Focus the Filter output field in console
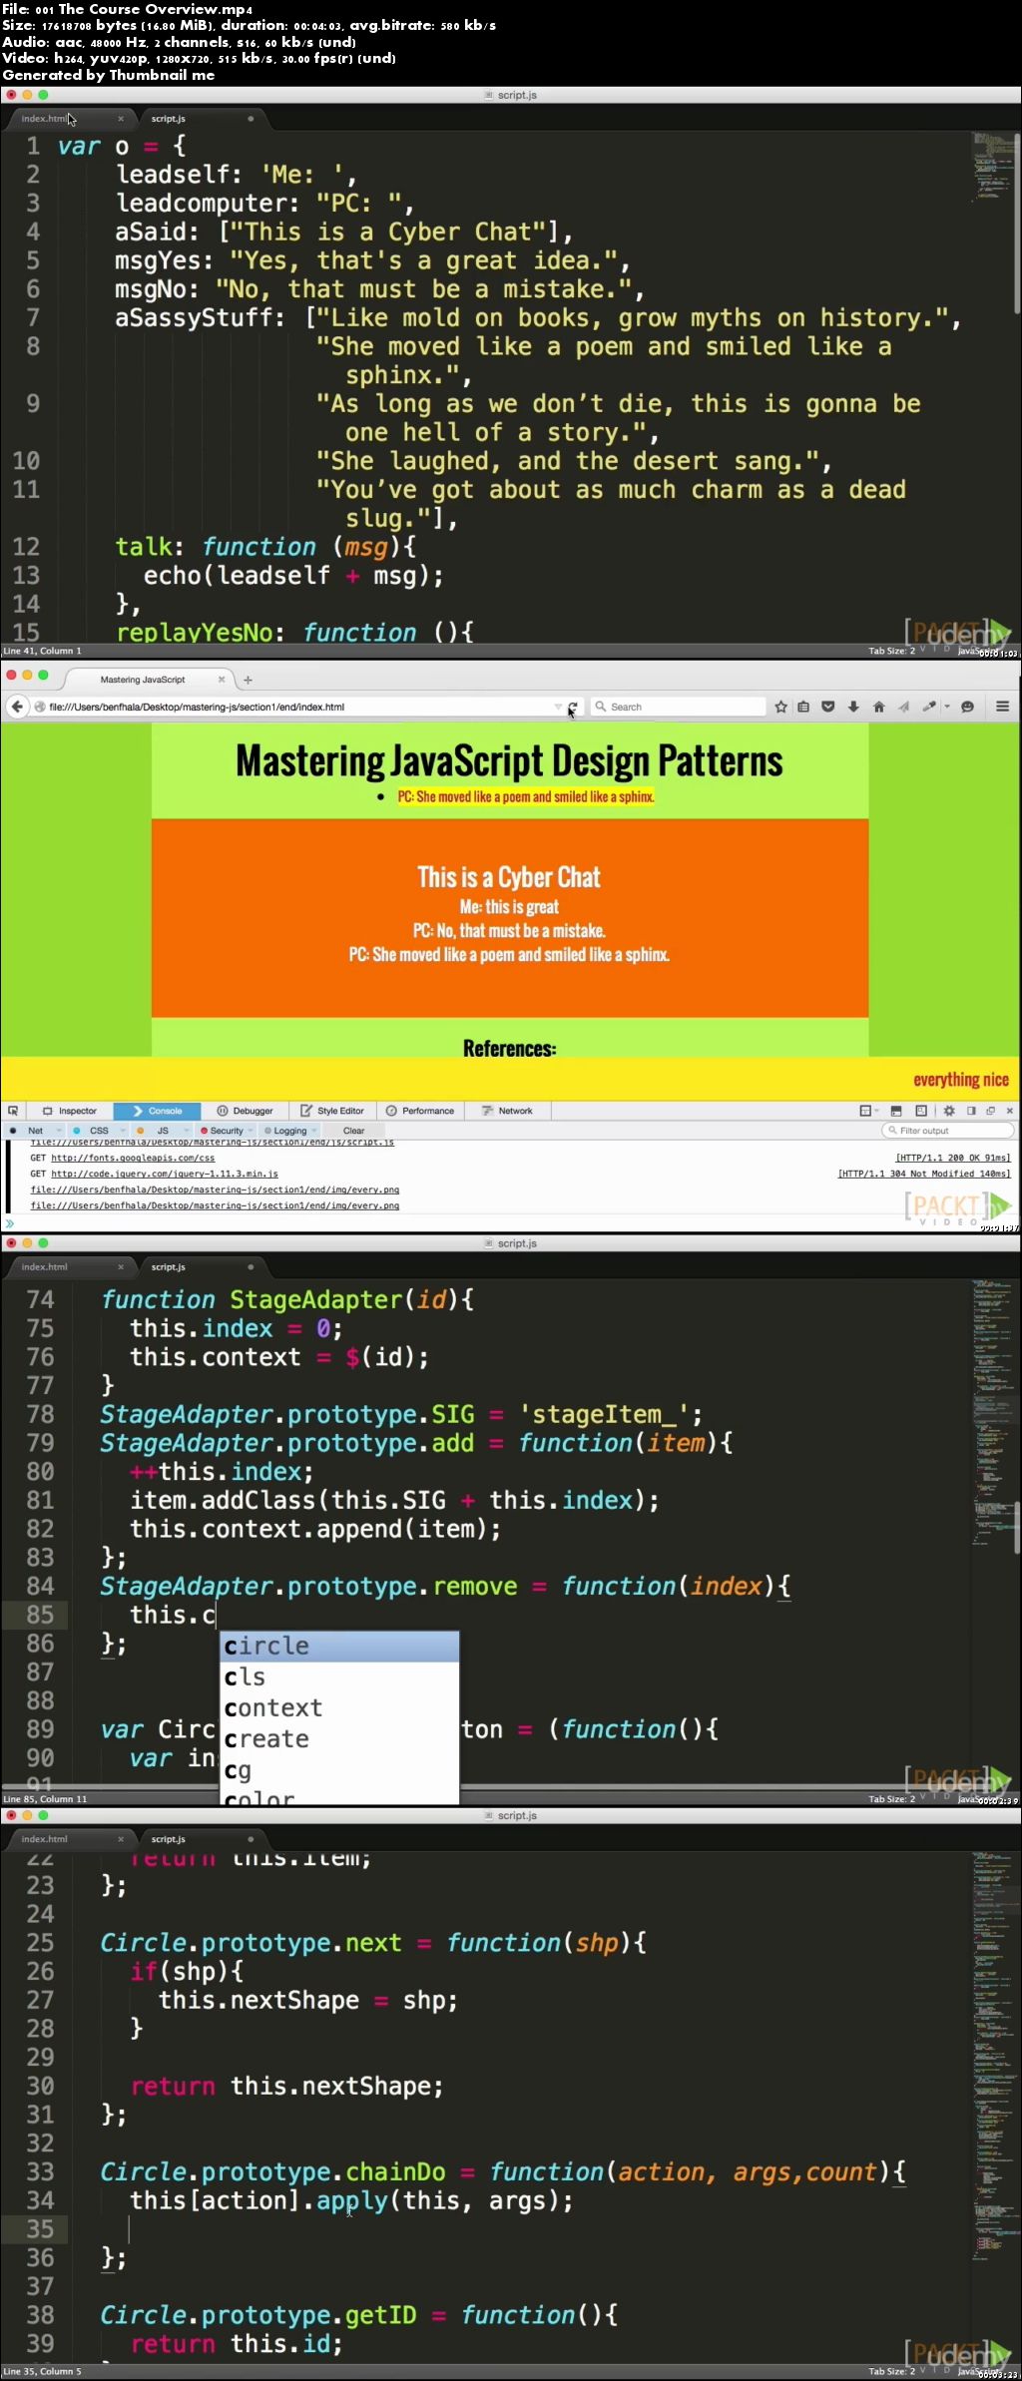The height and width of the screenshot is (2381, 1022). pyautogui.click(x=948, y=1131)
